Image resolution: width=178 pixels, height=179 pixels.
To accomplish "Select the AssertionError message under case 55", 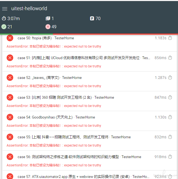I will click(x=54, y=145).
